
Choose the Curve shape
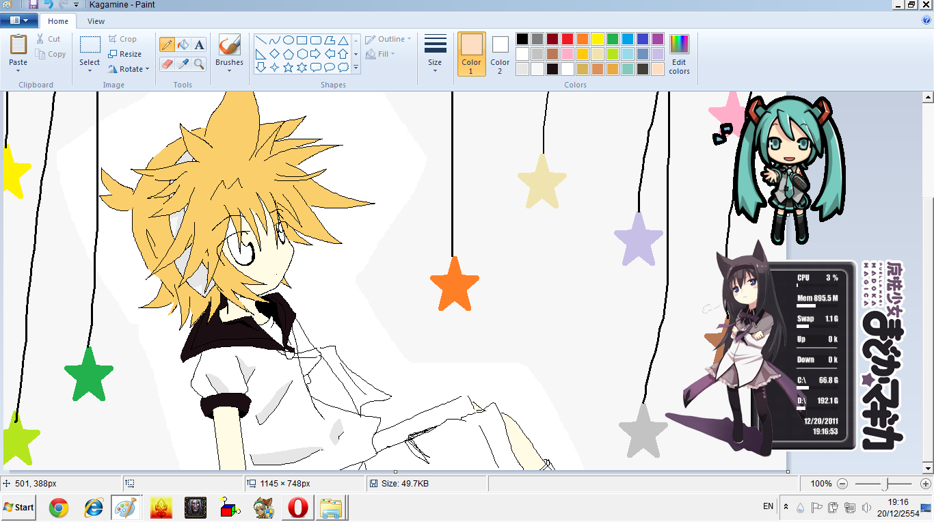[x=275, y=40]
